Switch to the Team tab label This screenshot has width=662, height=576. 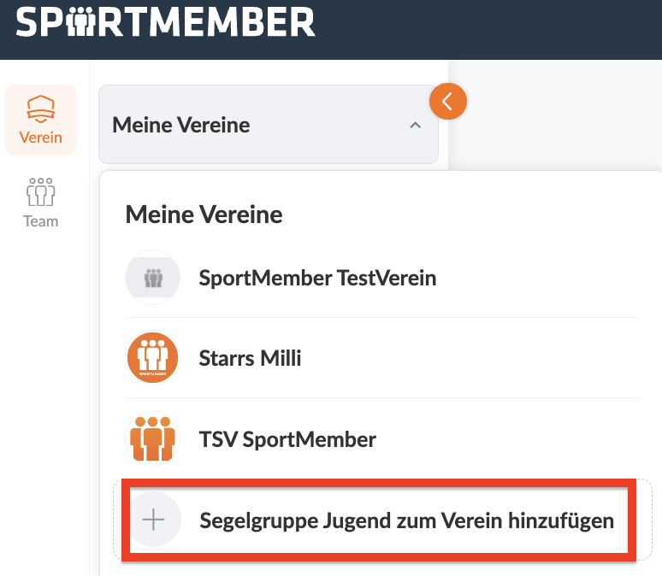coord(41,221)
